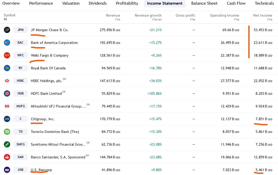Image resolution: width=278 pixels, height=175 pixels.
Task: Click the HDFC Bank logo icon
Action: point(7,93)
